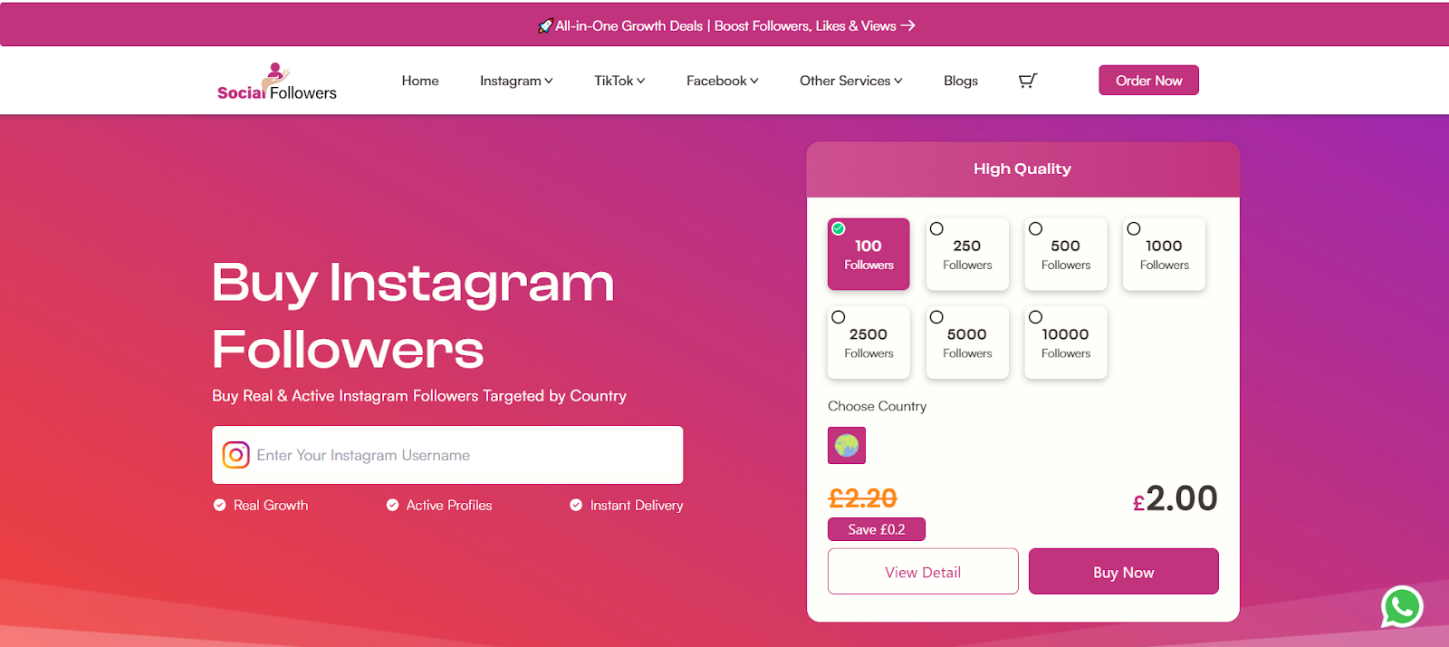
Task: Click the Buy Now button
Action: coord(1124,572)
